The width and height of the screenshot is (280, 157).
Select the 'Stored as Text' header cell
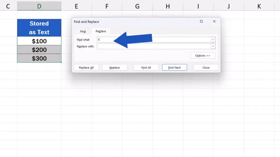(x=39, y=28)
